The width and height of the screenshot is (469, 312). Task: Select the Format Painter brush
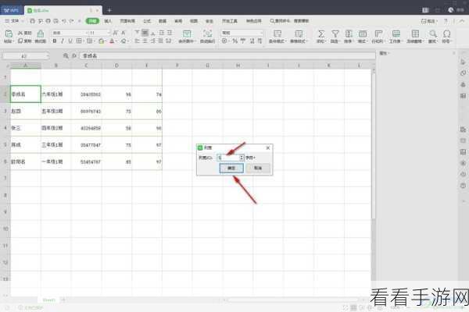coord(41,34)
